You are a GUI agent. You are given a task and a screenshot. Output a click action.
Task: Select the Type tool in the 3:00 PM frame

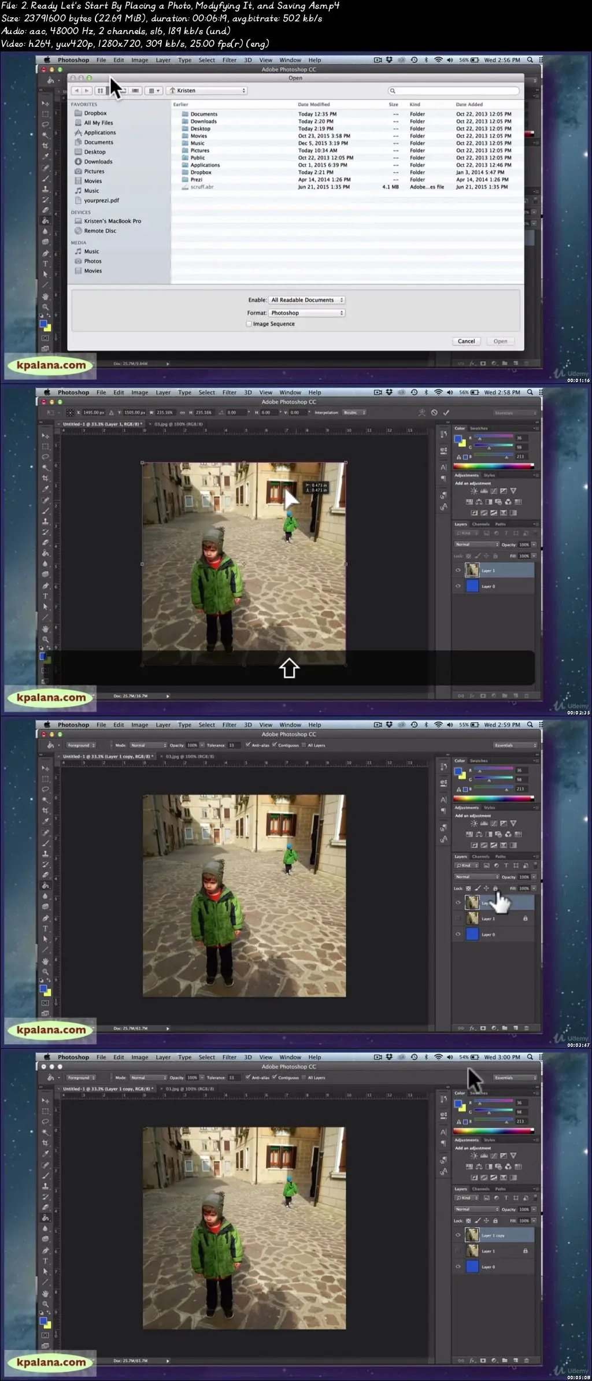pos(45,1261)
